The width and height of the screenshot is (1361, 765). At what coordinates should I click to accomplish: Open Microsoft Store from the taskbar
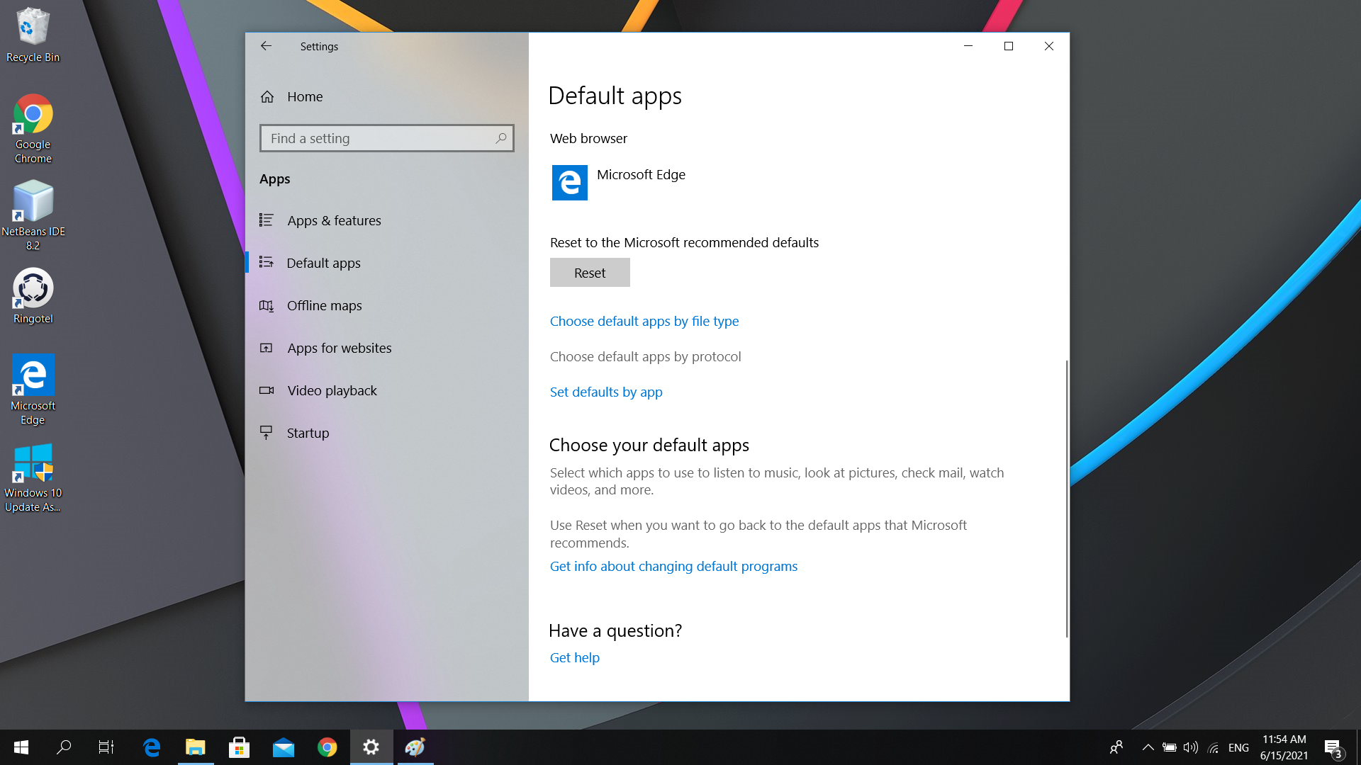pyautogui.click(x=240, y=747)
